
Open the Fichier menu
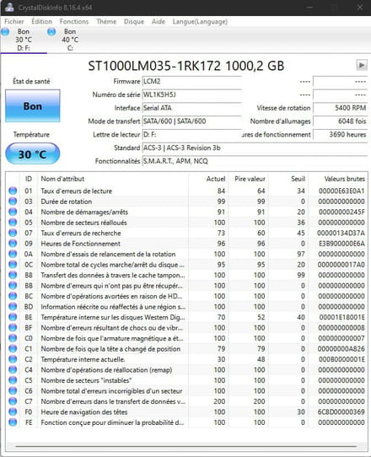(x=14, y=22)
